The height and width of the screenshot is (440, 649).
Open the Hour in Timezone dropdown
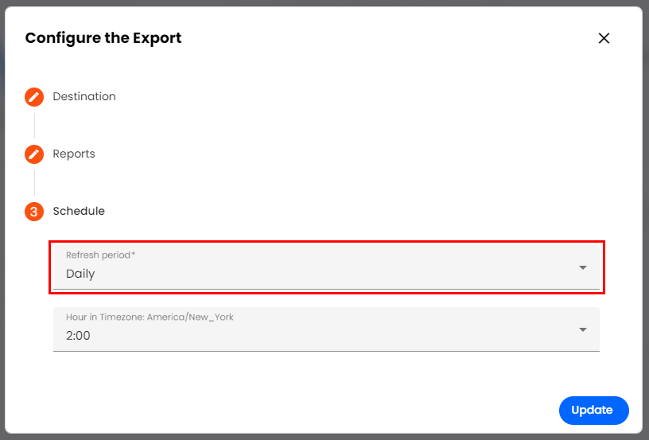point(318,329)
